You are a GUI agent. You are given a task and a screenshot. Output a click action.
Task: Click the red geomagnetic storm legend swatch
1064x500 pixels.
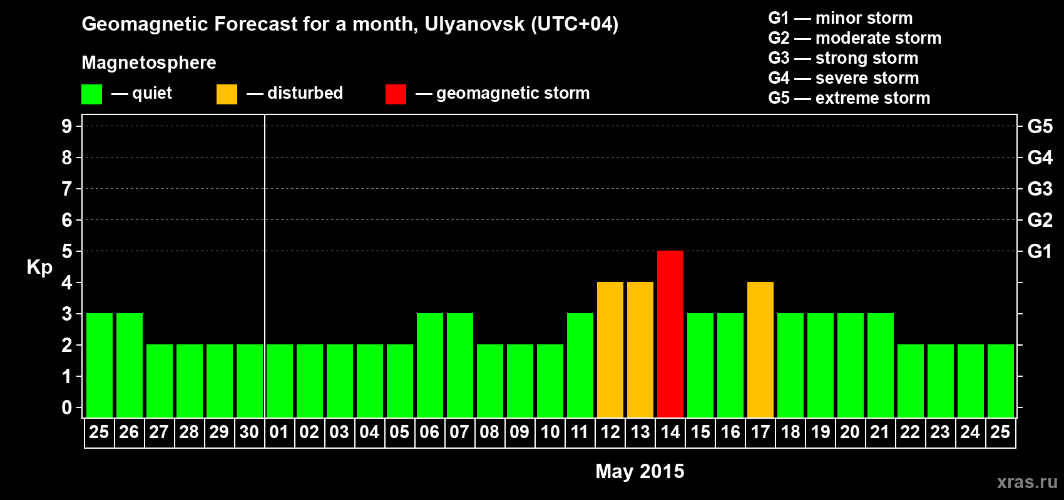(396, 94)
